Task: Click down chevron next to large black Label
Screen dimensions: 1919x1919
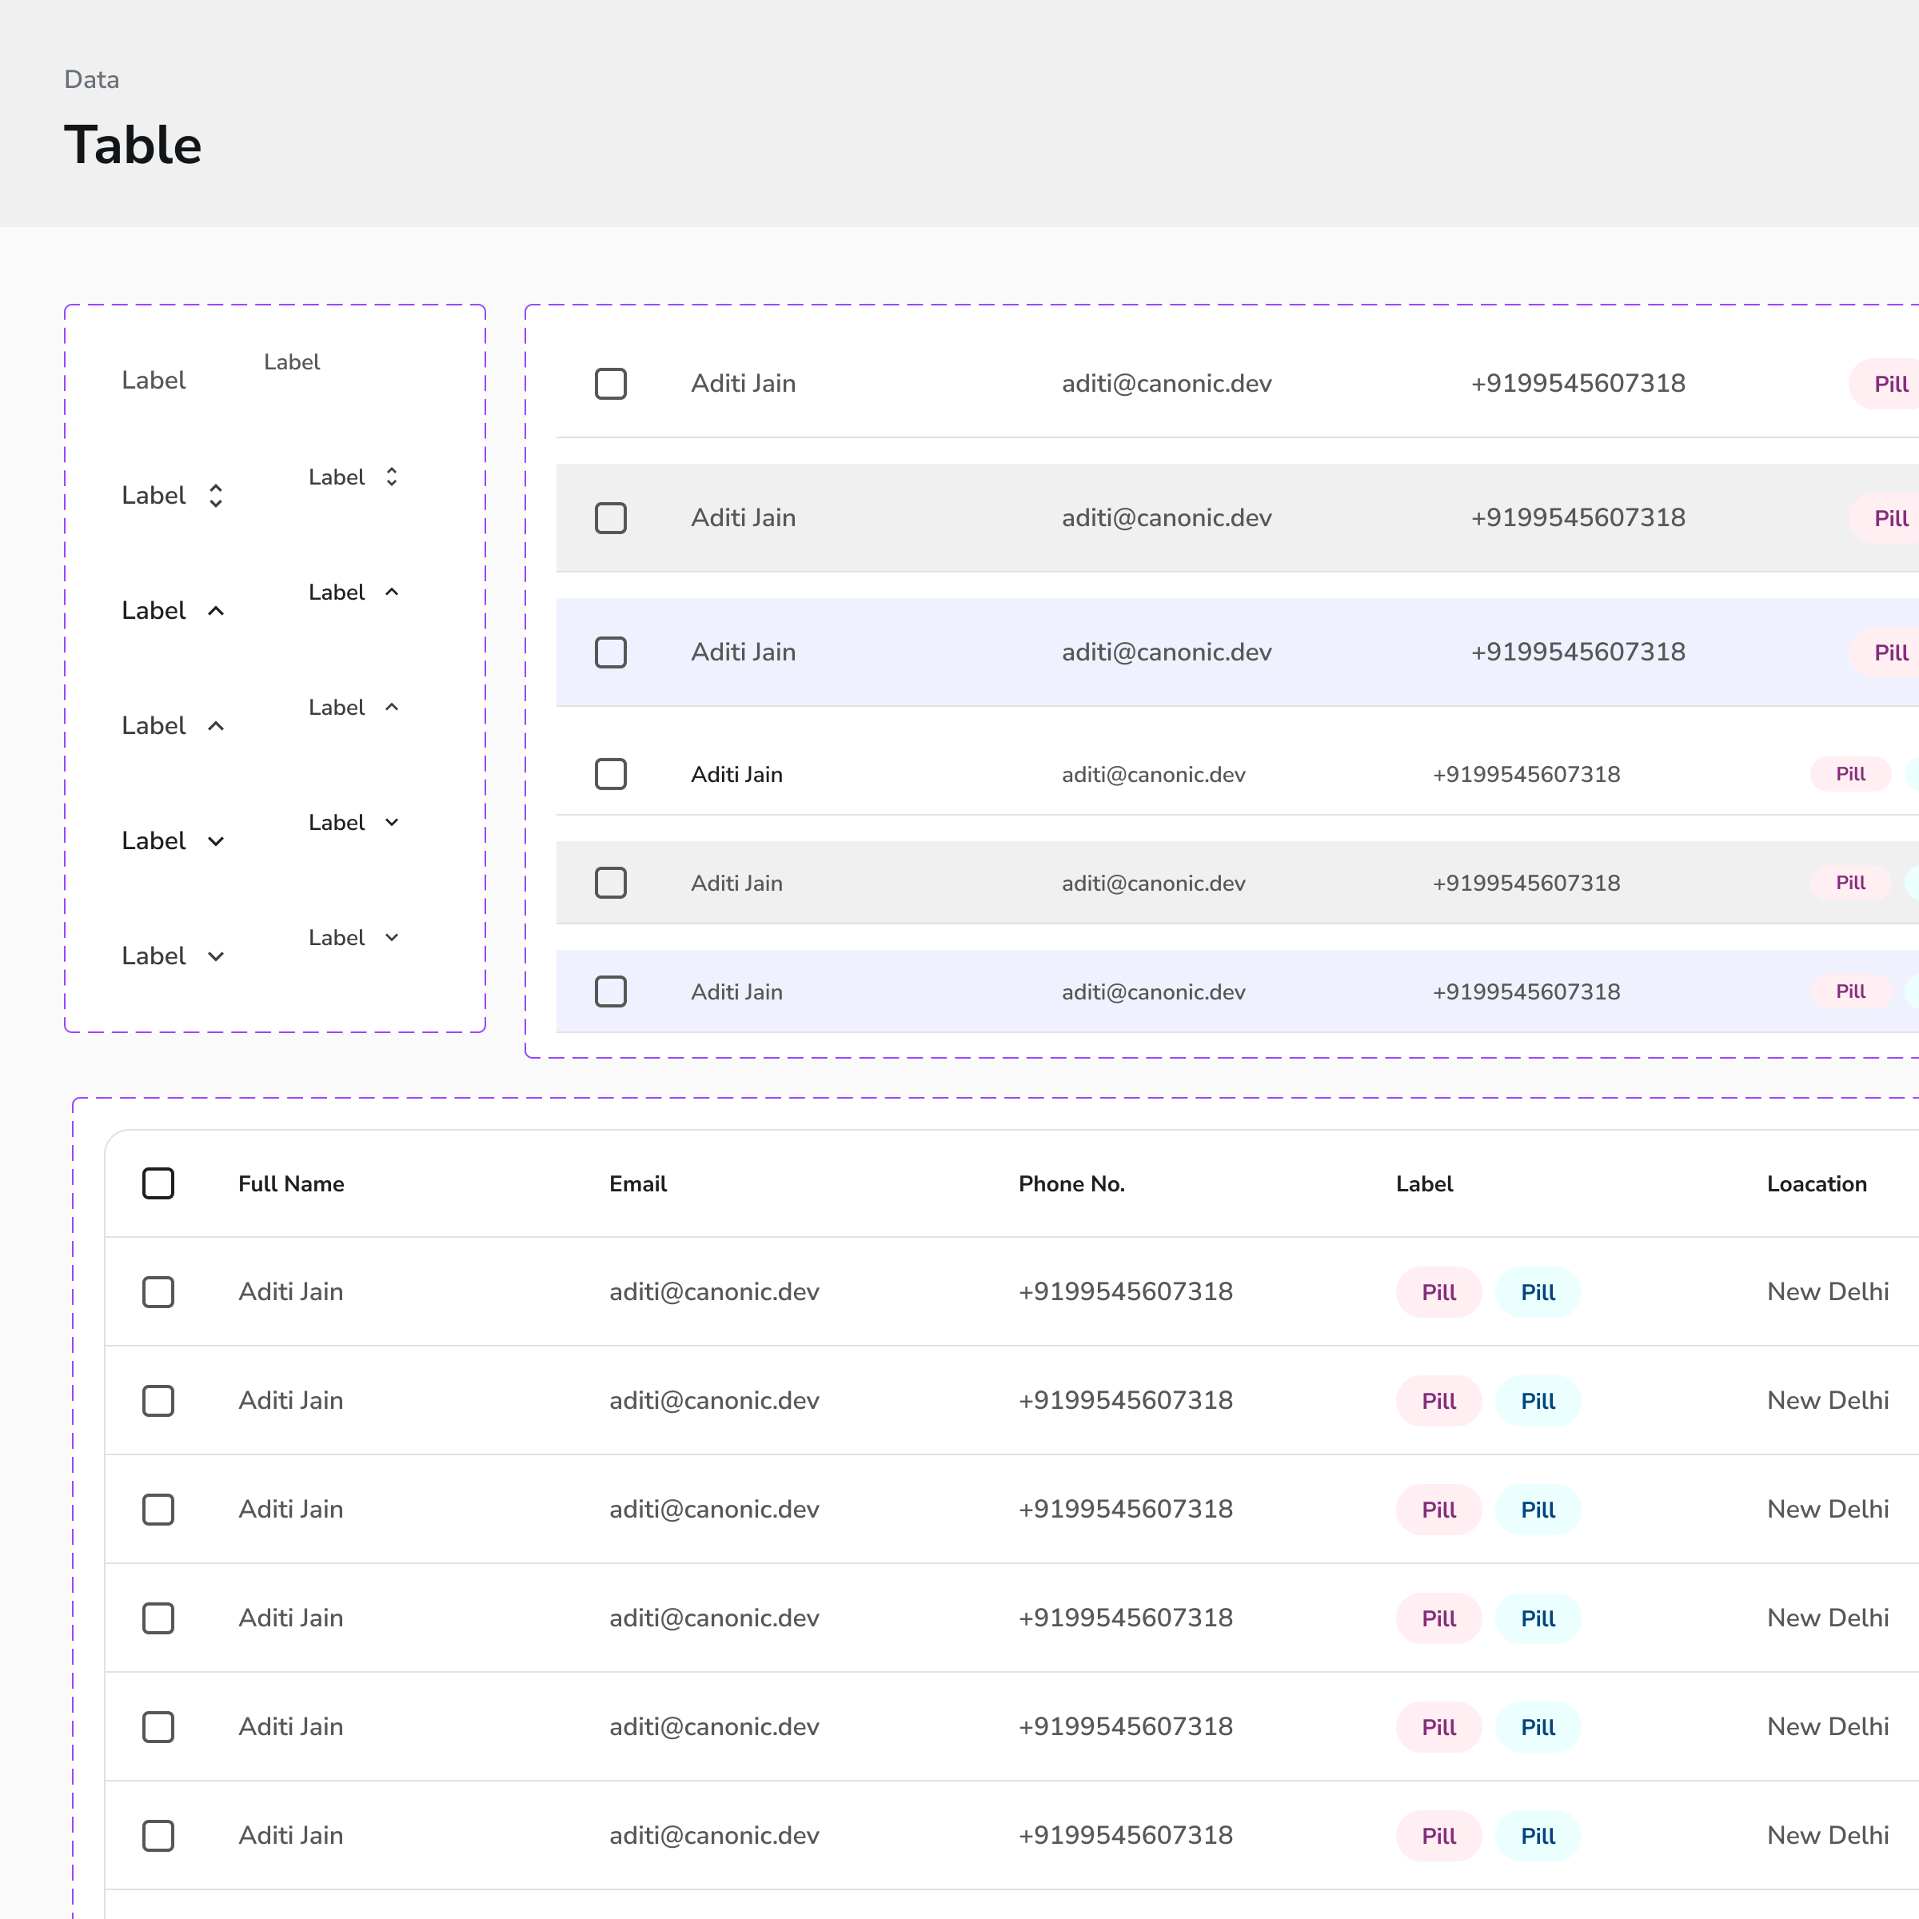Action: pyautogui.click(x=216, y=841)
